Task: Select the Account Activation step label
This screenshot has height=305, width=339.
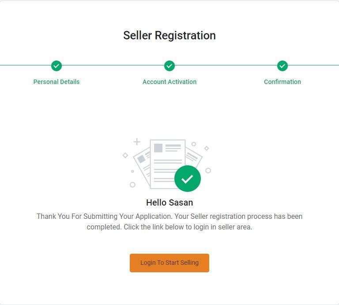Action: 169,82
